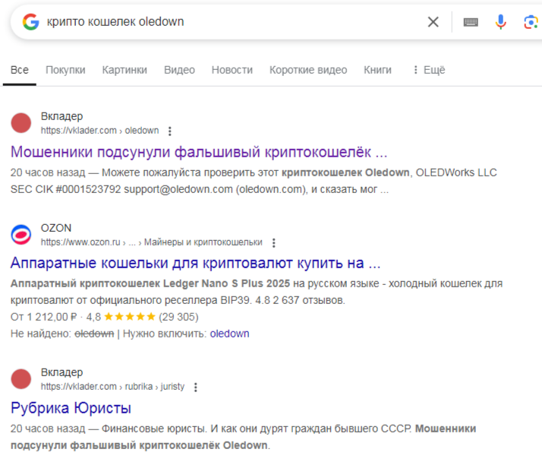
Task: Click the Google logo in search bar
Action: click(x=31, y=22)
